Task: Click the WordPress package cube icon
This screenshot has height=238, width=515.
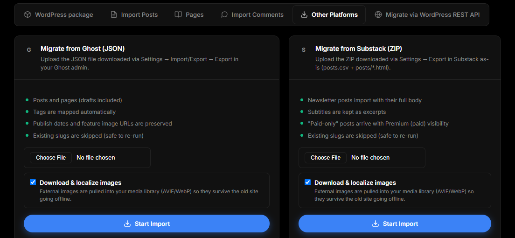Action: coord(28,15)
